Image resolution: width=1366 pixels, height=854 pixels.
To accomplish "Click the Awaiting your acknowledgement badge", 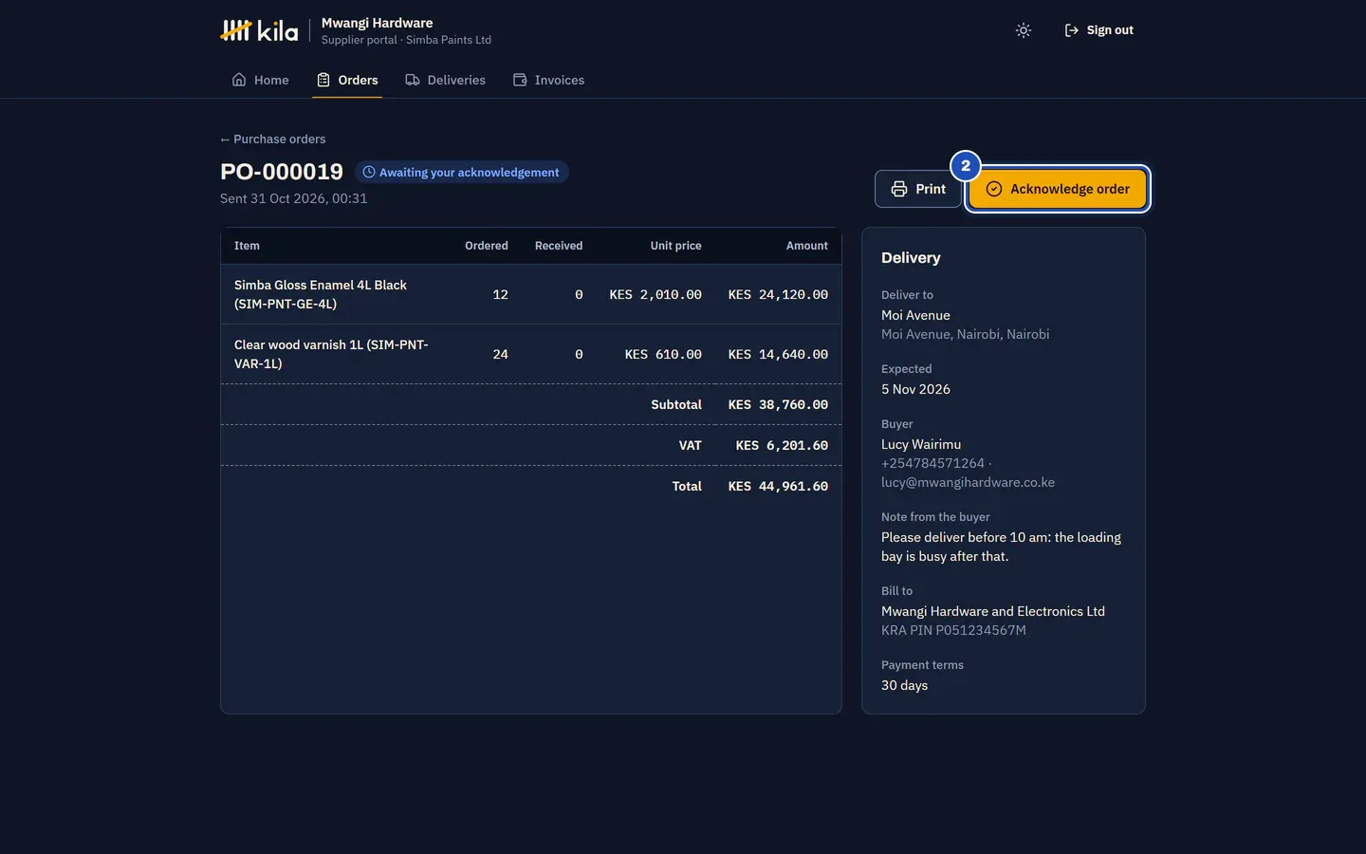I will pos(462,172).
